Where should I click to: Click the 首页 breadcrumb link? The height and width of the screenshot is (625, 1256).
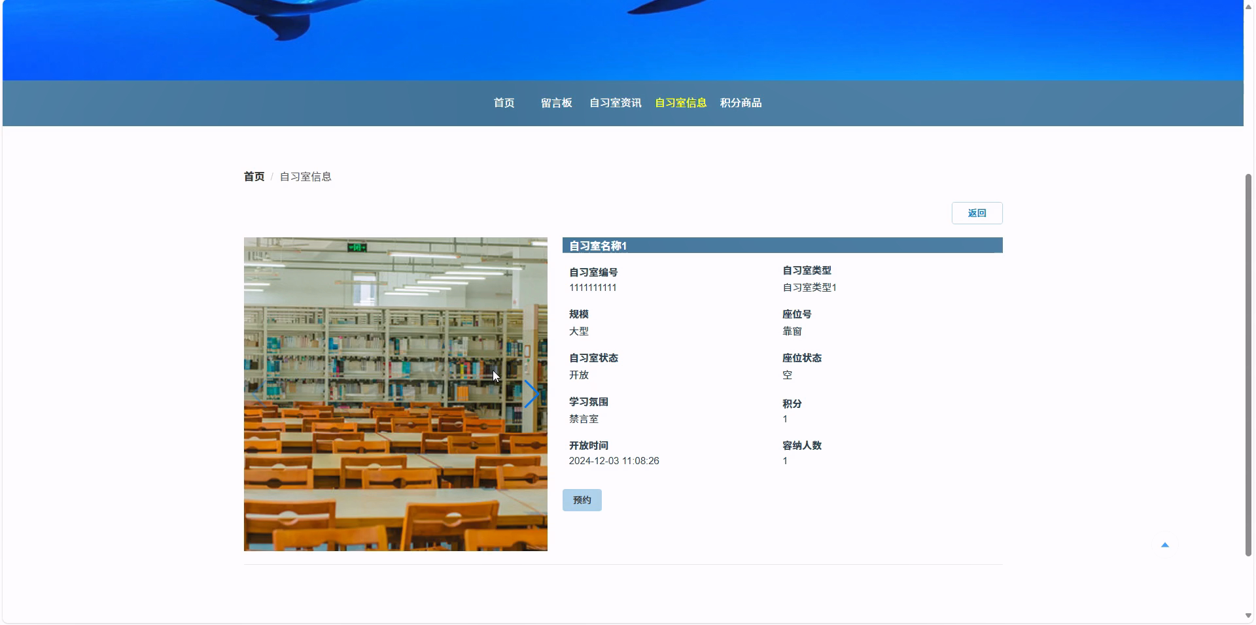click(254, 177)
